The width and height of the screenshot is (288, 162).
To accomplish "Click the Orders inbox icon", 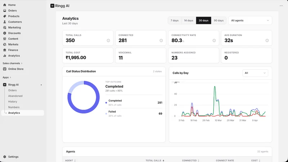I will [x=5, y=11].
